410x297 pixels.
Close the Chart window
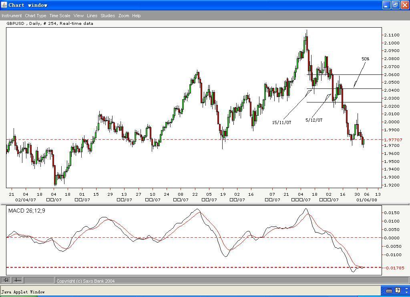[x=405, y=5]
